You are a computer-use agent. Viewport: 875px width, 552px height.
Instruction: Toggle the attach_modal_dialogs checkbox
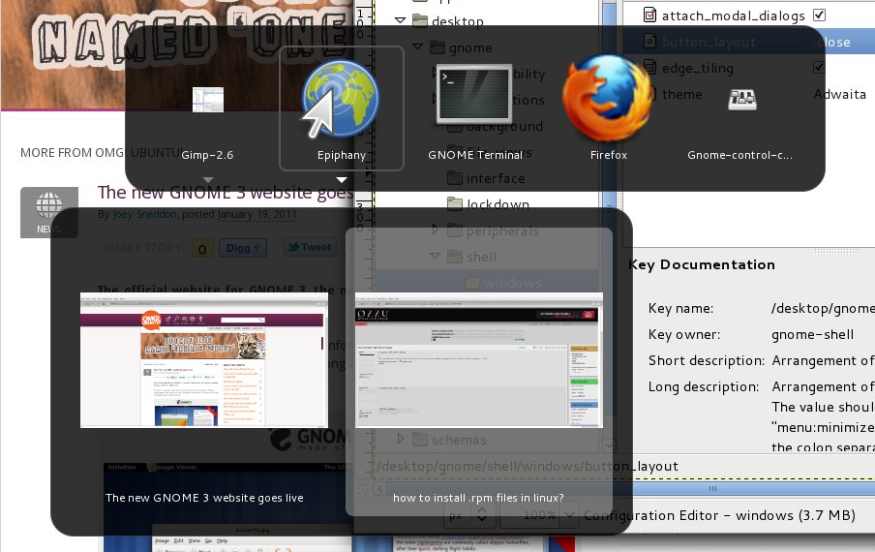pyautogui.click(x=819, y=15)
